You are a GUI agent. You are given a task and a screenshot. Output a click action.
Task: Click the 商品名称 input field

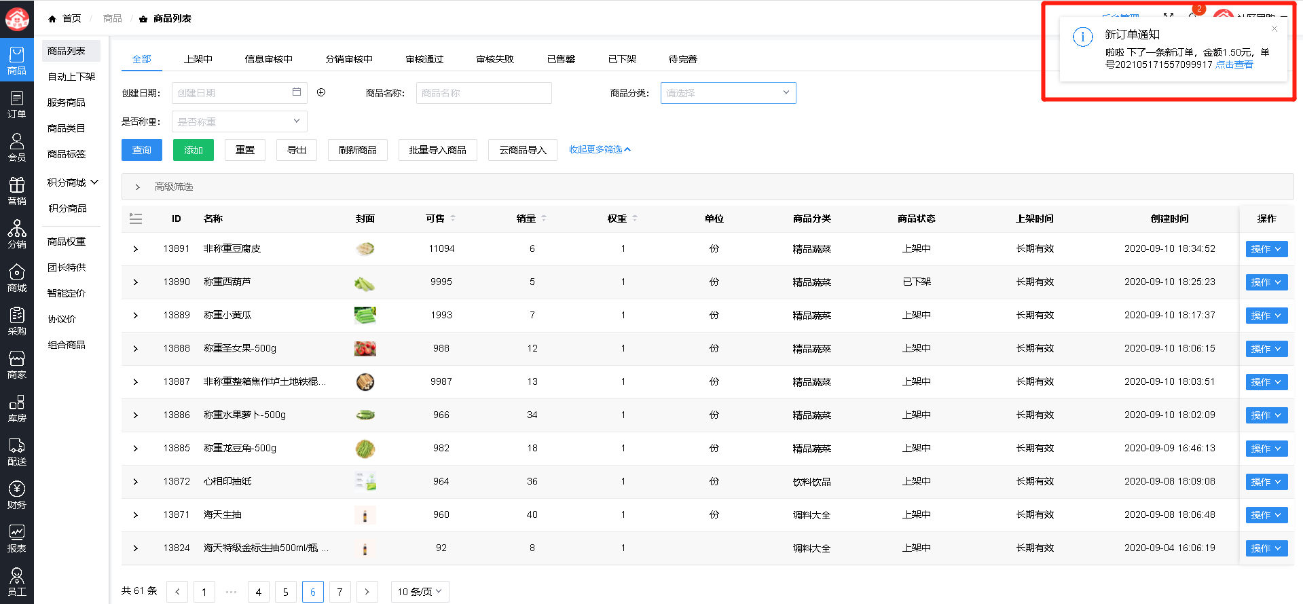tap(483, 93)
